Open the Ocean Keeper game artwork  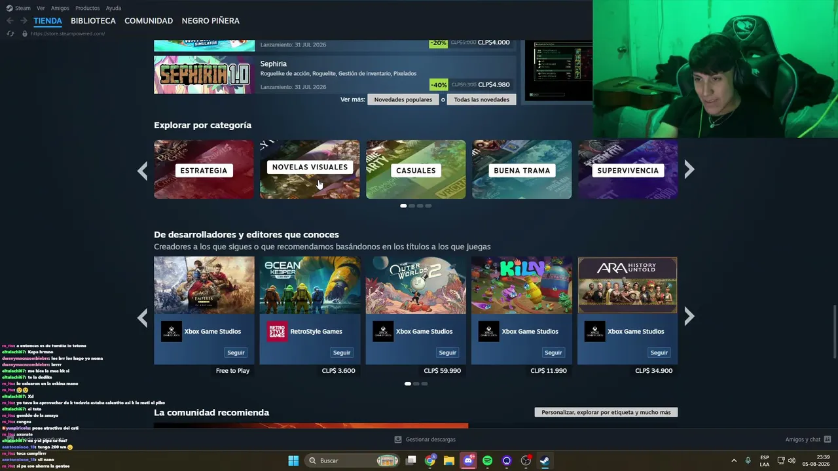tap(310, 285)
